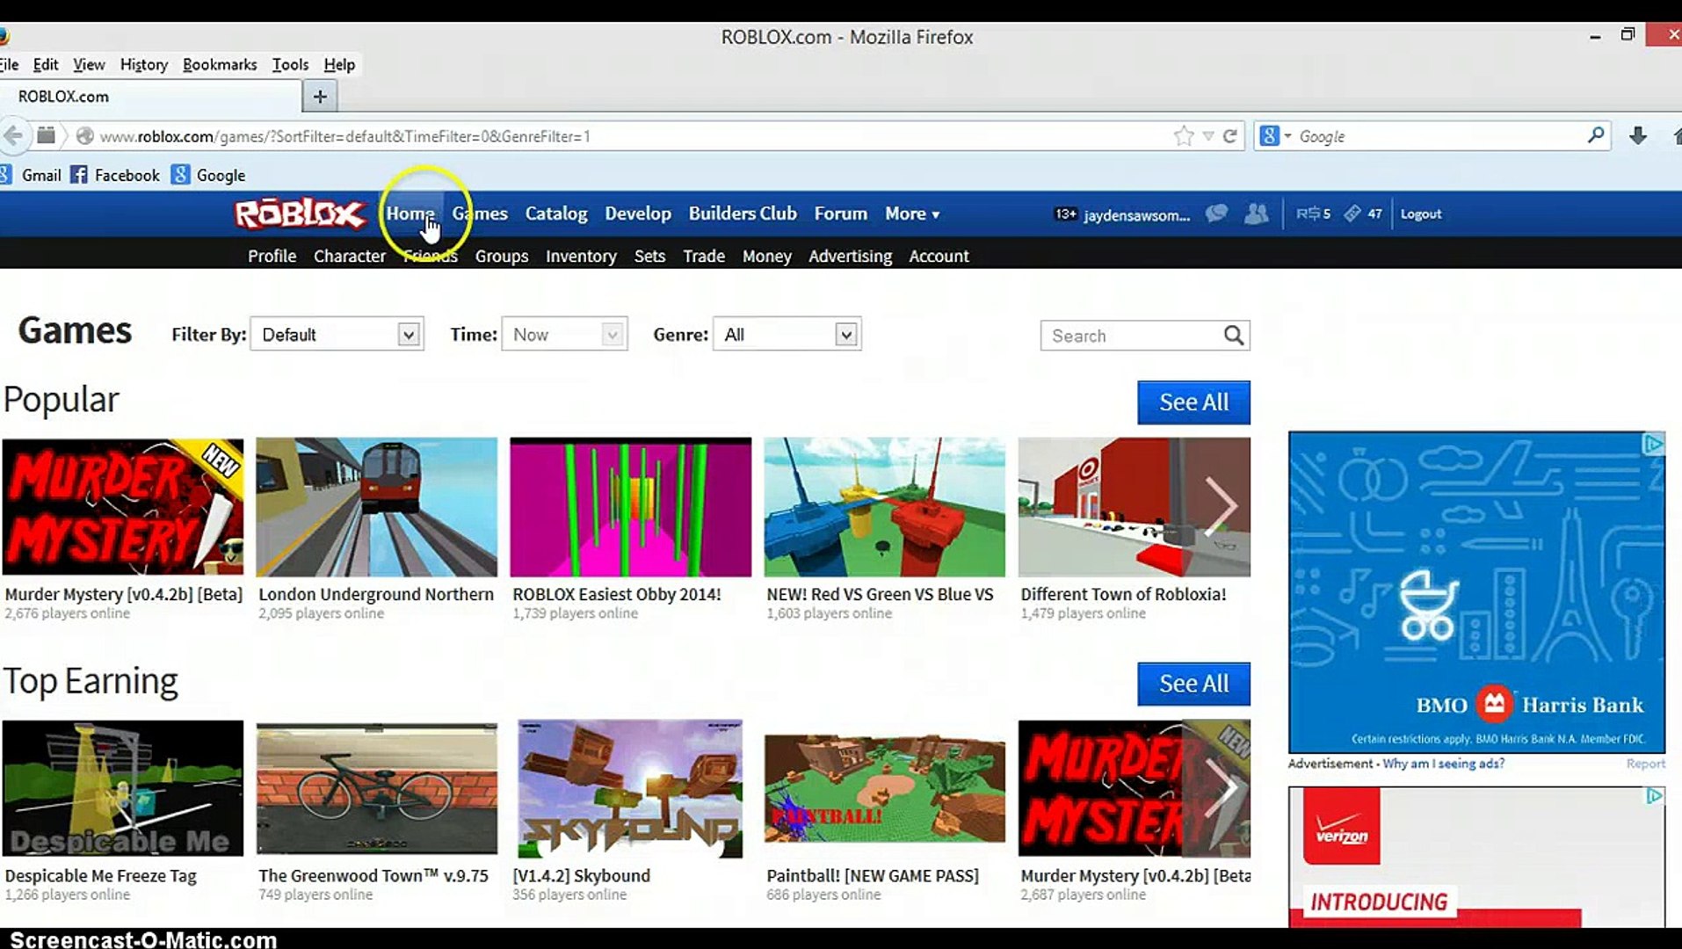Open the Google bookmark
Viewport: 1682px width, 949px height.
point(208,175)
